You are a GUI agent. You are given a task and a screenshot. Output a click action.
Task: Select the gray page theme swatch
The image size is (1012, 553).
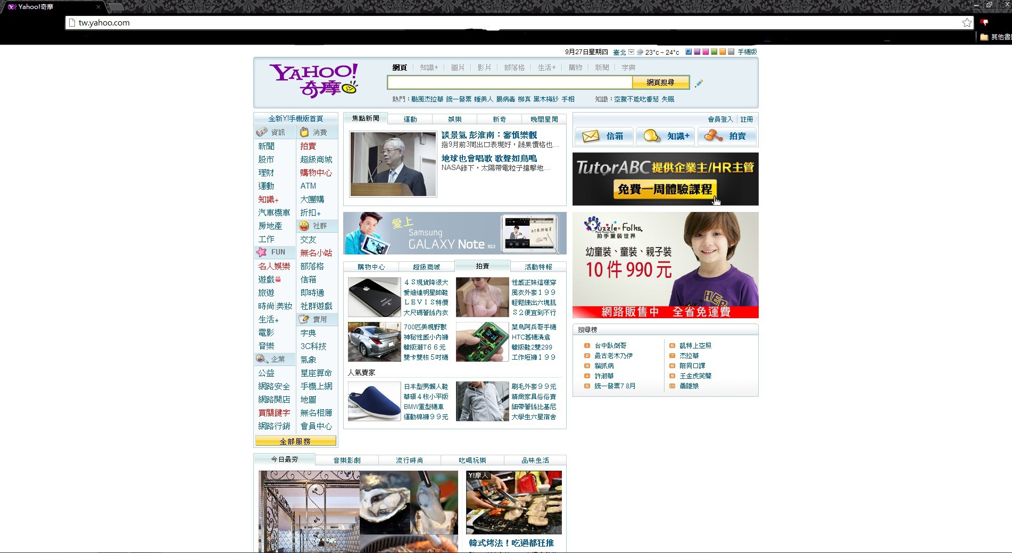point(731,52)
